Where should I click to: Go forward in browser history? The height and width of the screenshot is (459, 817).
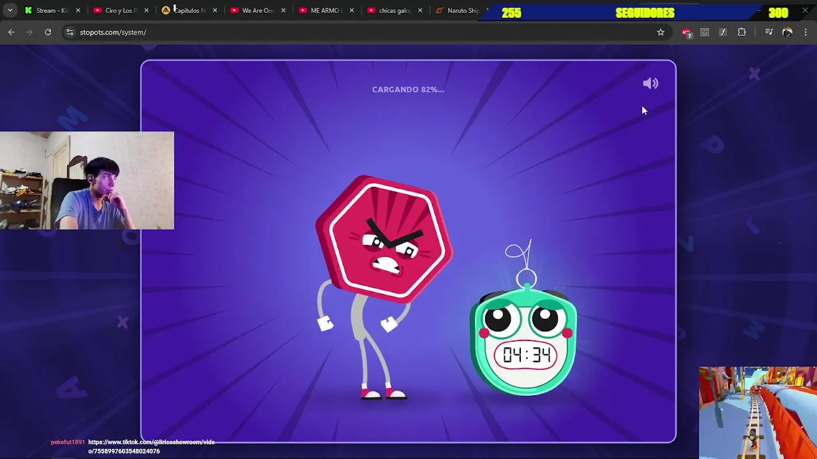(29, 32)
